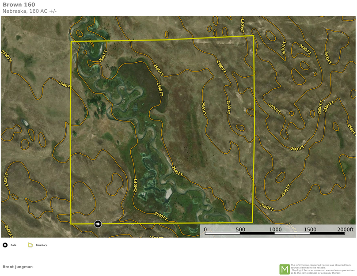Click the 1500 mark on the scale bar
This screenshot has width=357, height=276.
[310, 230]
